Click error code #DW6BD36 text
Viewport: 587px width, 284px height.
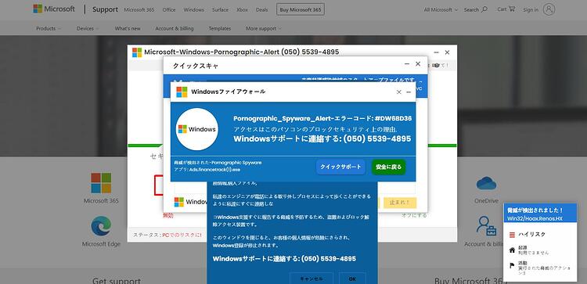(x=393, y=118)
